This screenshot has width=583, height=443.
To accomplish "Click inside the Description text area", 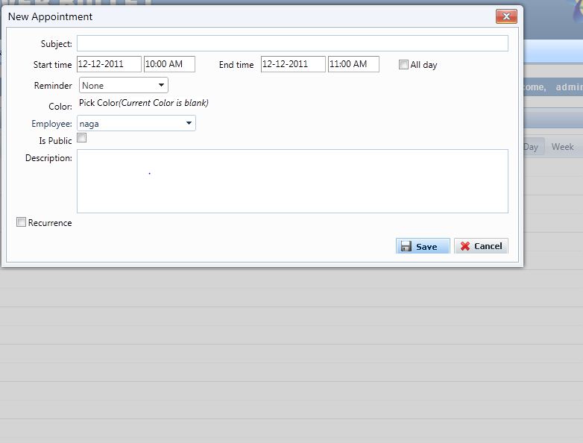I will pyautogui.click(x=292, y=181).
